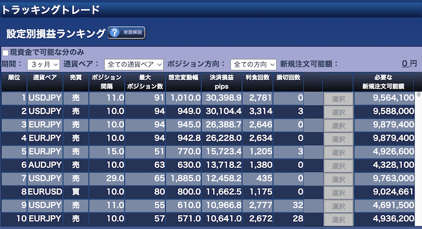Open the 全ての通貨ペア dropdown

(x=134, y=64)
